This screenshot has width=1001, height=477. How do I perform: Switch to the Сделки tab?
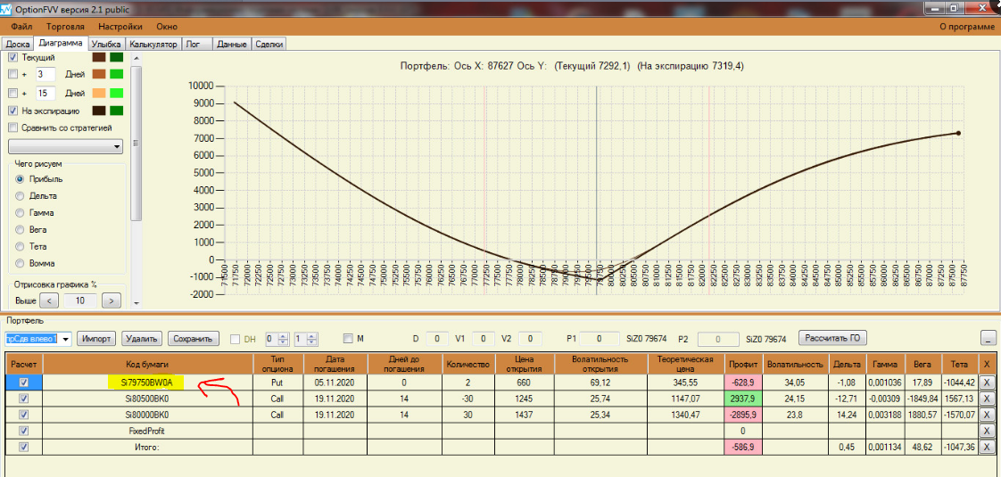(x=269, y=45)
